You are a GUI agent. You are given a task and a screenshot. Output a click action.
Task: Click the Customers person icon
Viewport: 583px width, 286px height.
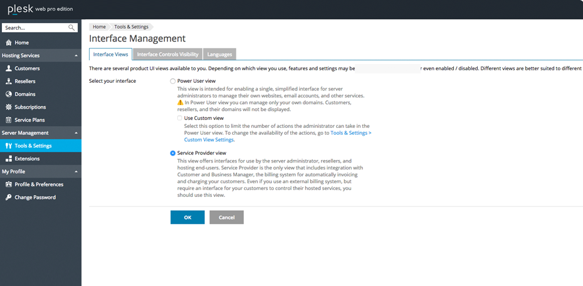click(x=8, y=68)
